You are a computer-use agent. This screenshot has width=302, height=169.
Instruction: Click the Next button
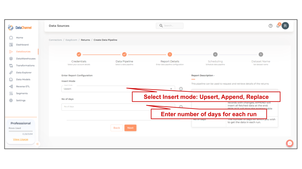[x=130, y=128]
